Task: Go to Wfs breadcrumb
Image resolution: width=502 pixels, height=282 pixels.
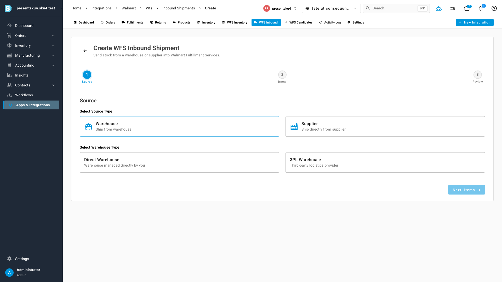Action: coord(149,8)
